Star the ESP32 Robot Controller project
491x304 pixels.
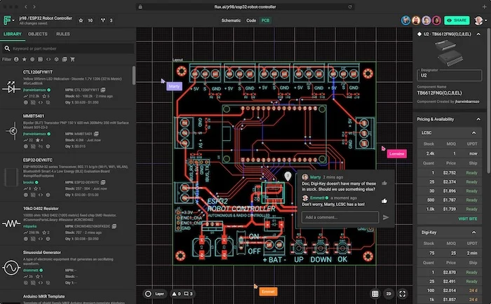[81, 20]
